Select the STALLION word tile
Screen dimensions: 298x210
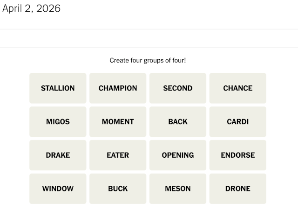click(x=58, y=88)
